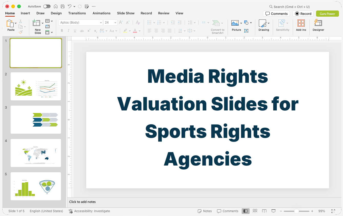Click the Home icon in title bar
This screenshot has width=343, height=216.
coord(56,6)
